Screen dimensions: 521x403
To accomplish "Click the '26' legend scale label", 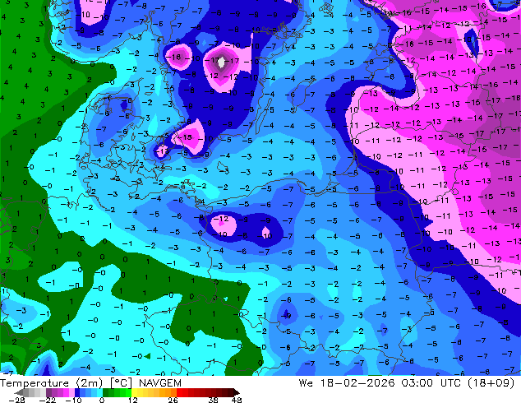I will [173, 400].
